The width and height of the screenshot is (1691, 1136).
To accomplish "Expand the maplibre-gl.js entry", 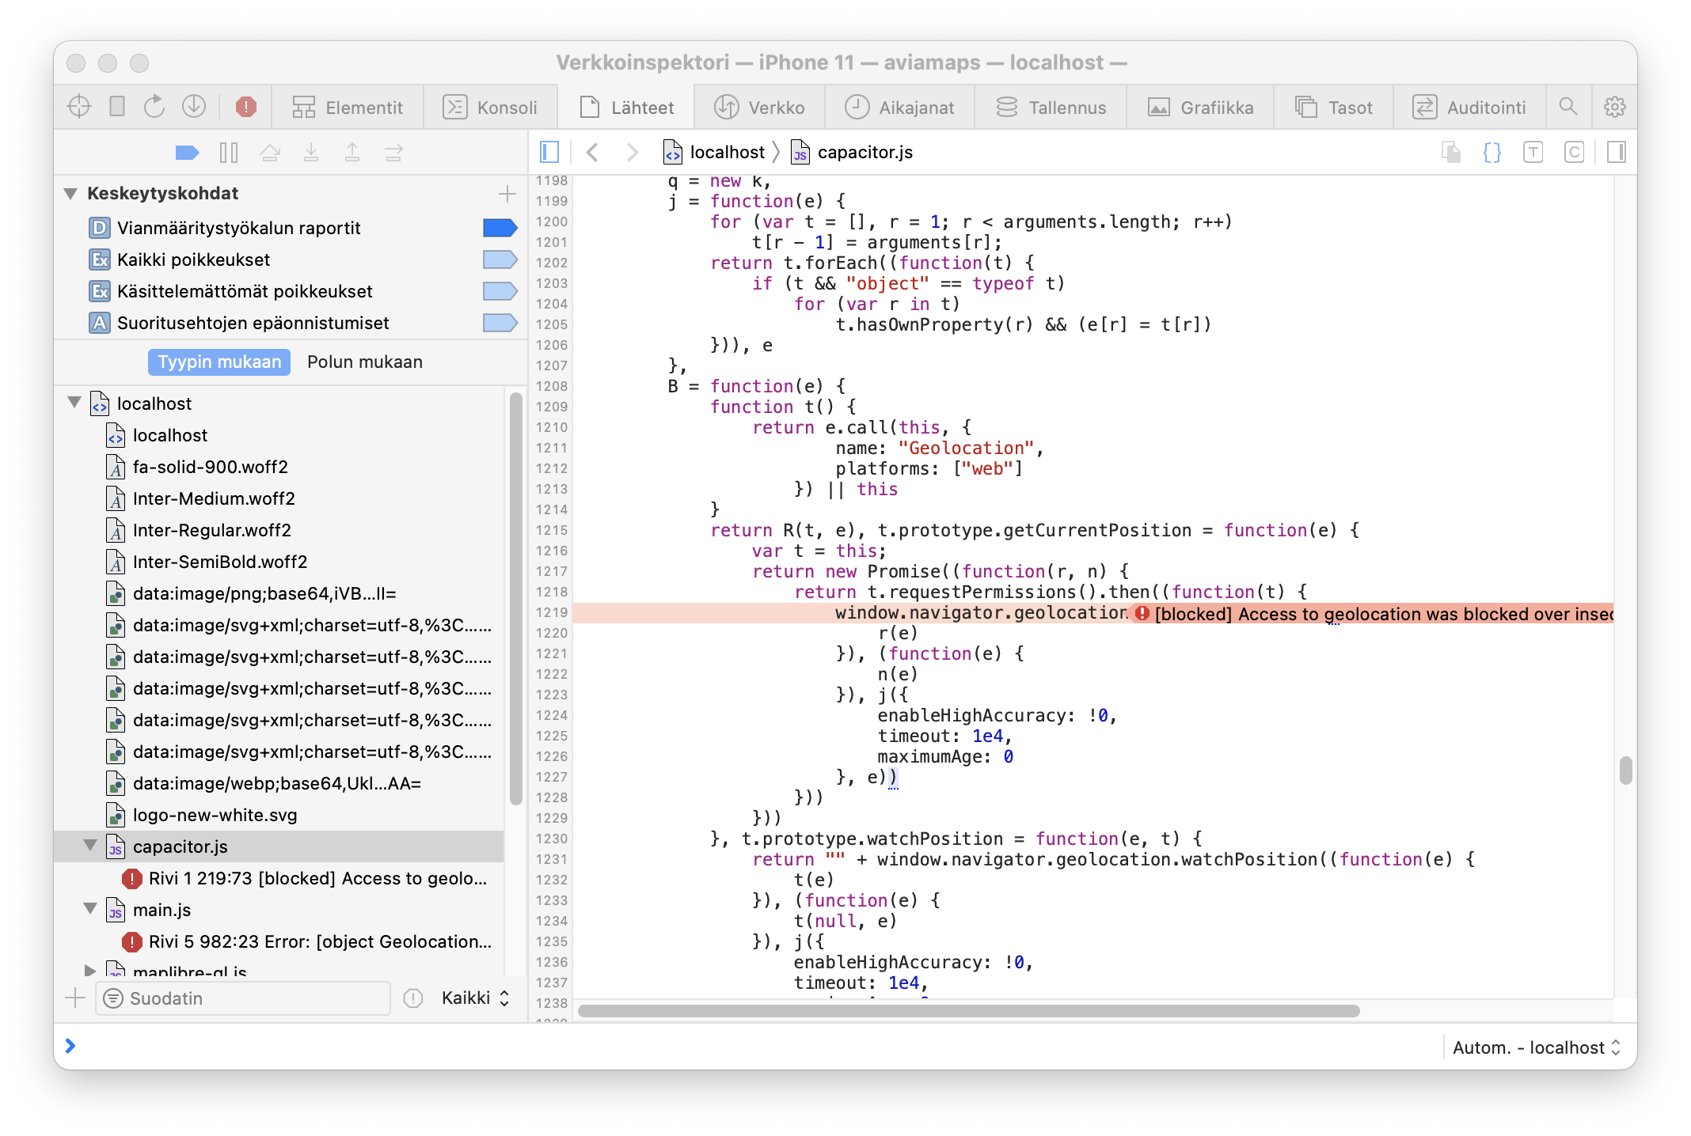I will tap(90, 970).
